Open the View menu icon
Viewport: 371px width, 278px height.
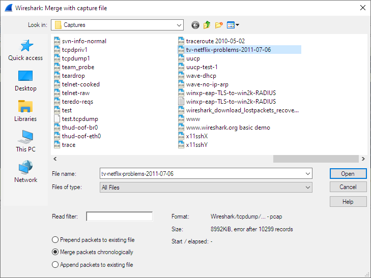point(233,25)
